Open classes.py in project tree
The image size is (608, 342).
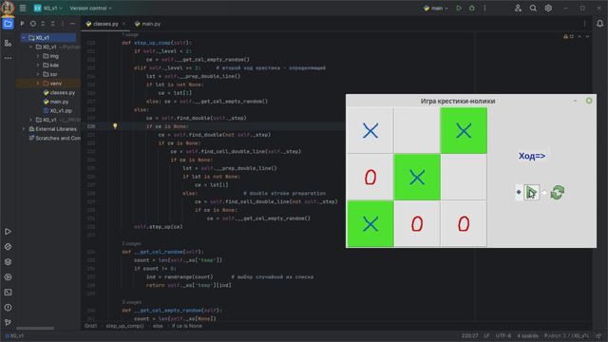(x=59, y=93)
